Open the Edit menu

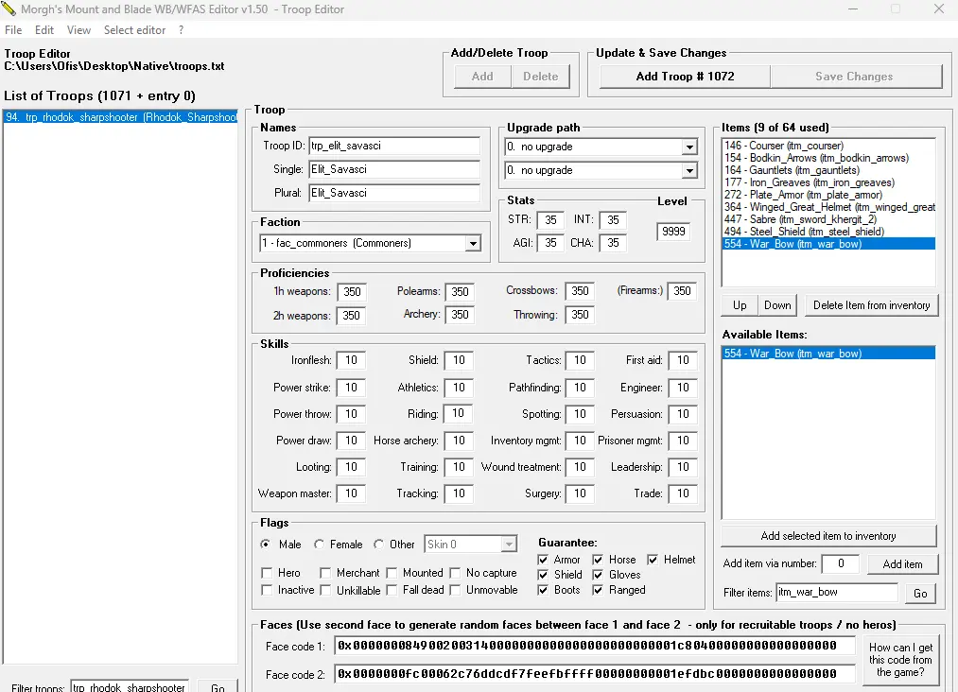coord(44,30)
